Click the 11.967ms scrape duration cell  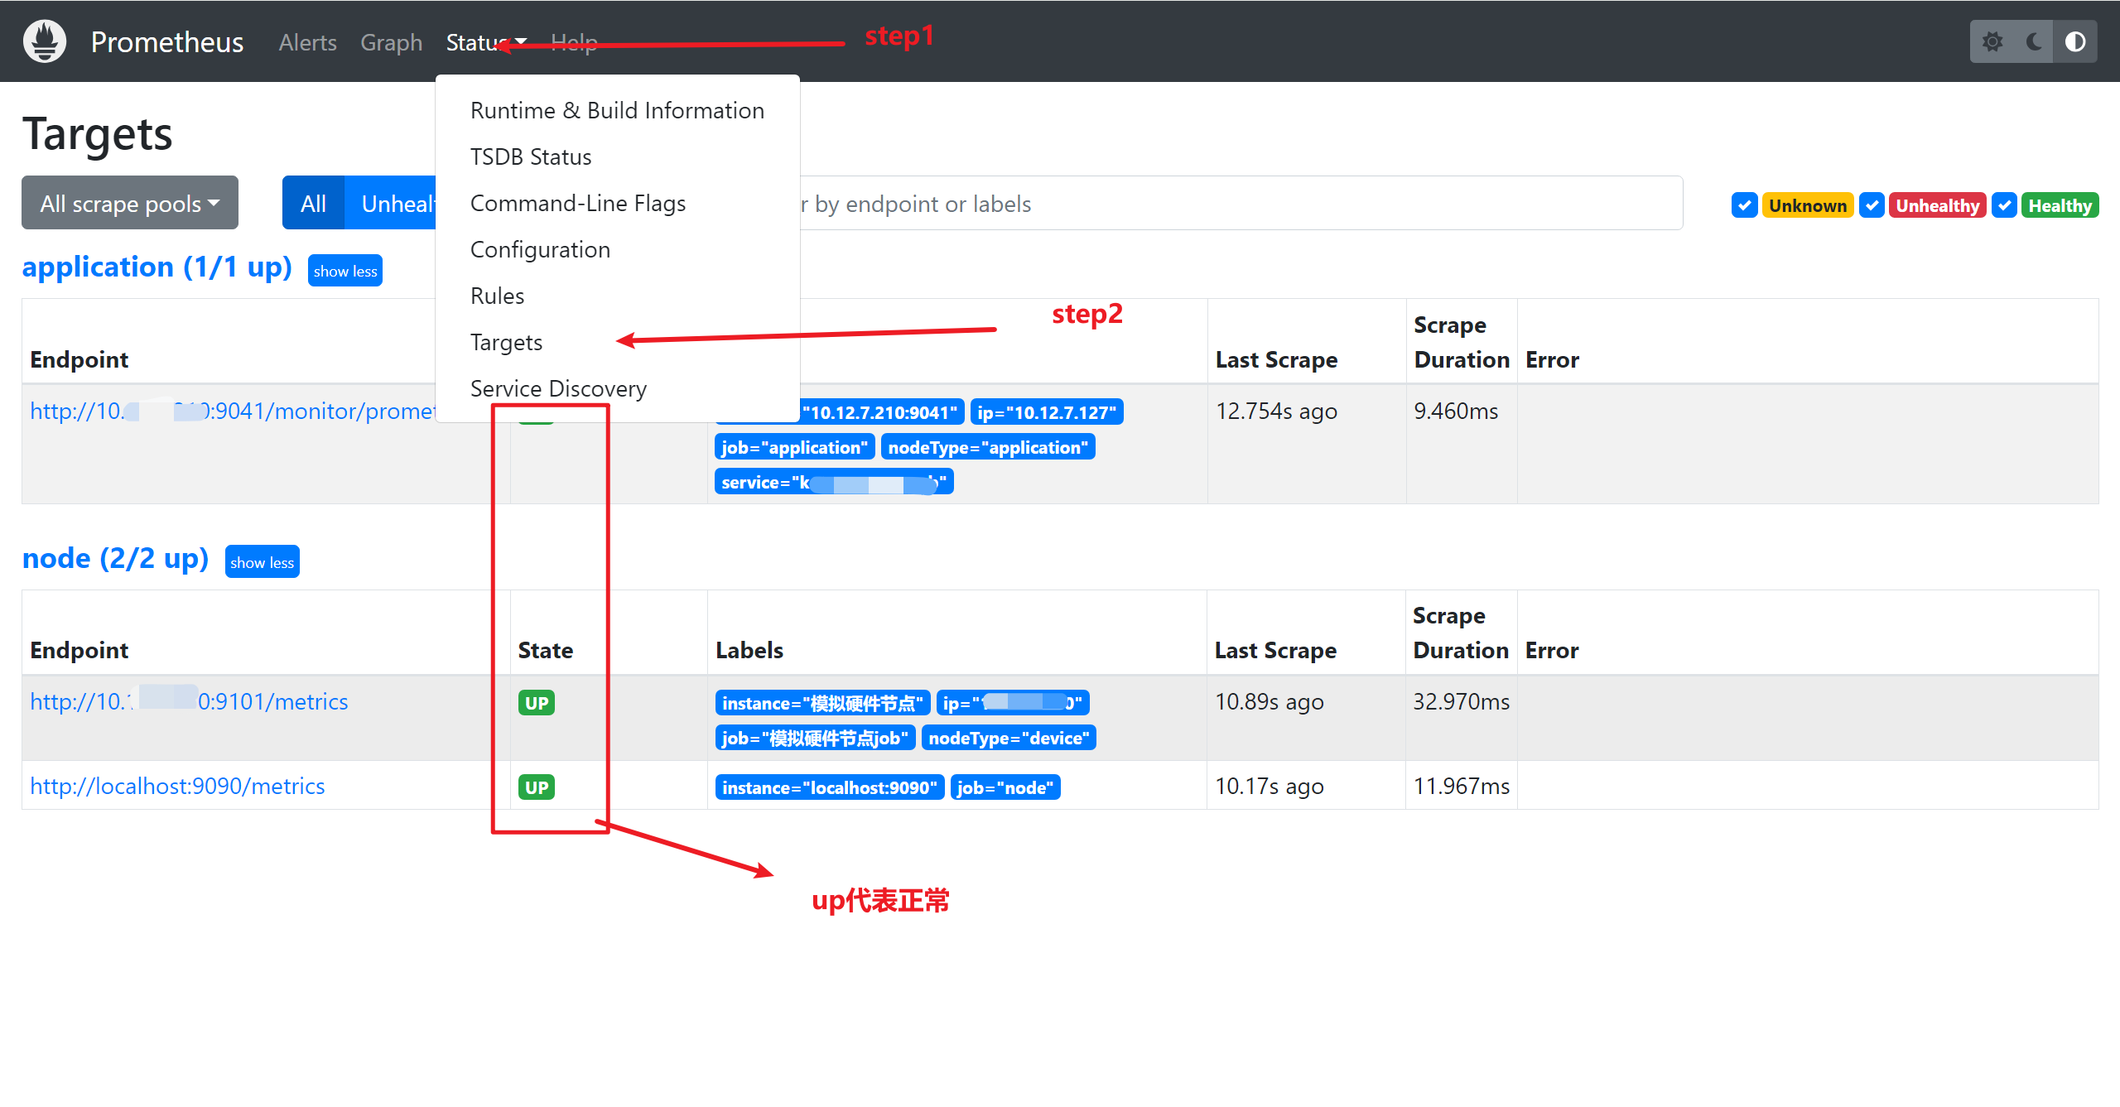[1461, 786]
